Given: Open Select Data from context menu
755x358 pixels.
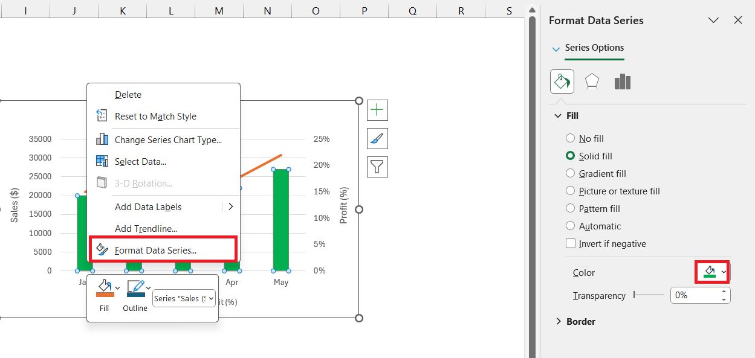Looking at the screenshot, I should click(163, 162).
